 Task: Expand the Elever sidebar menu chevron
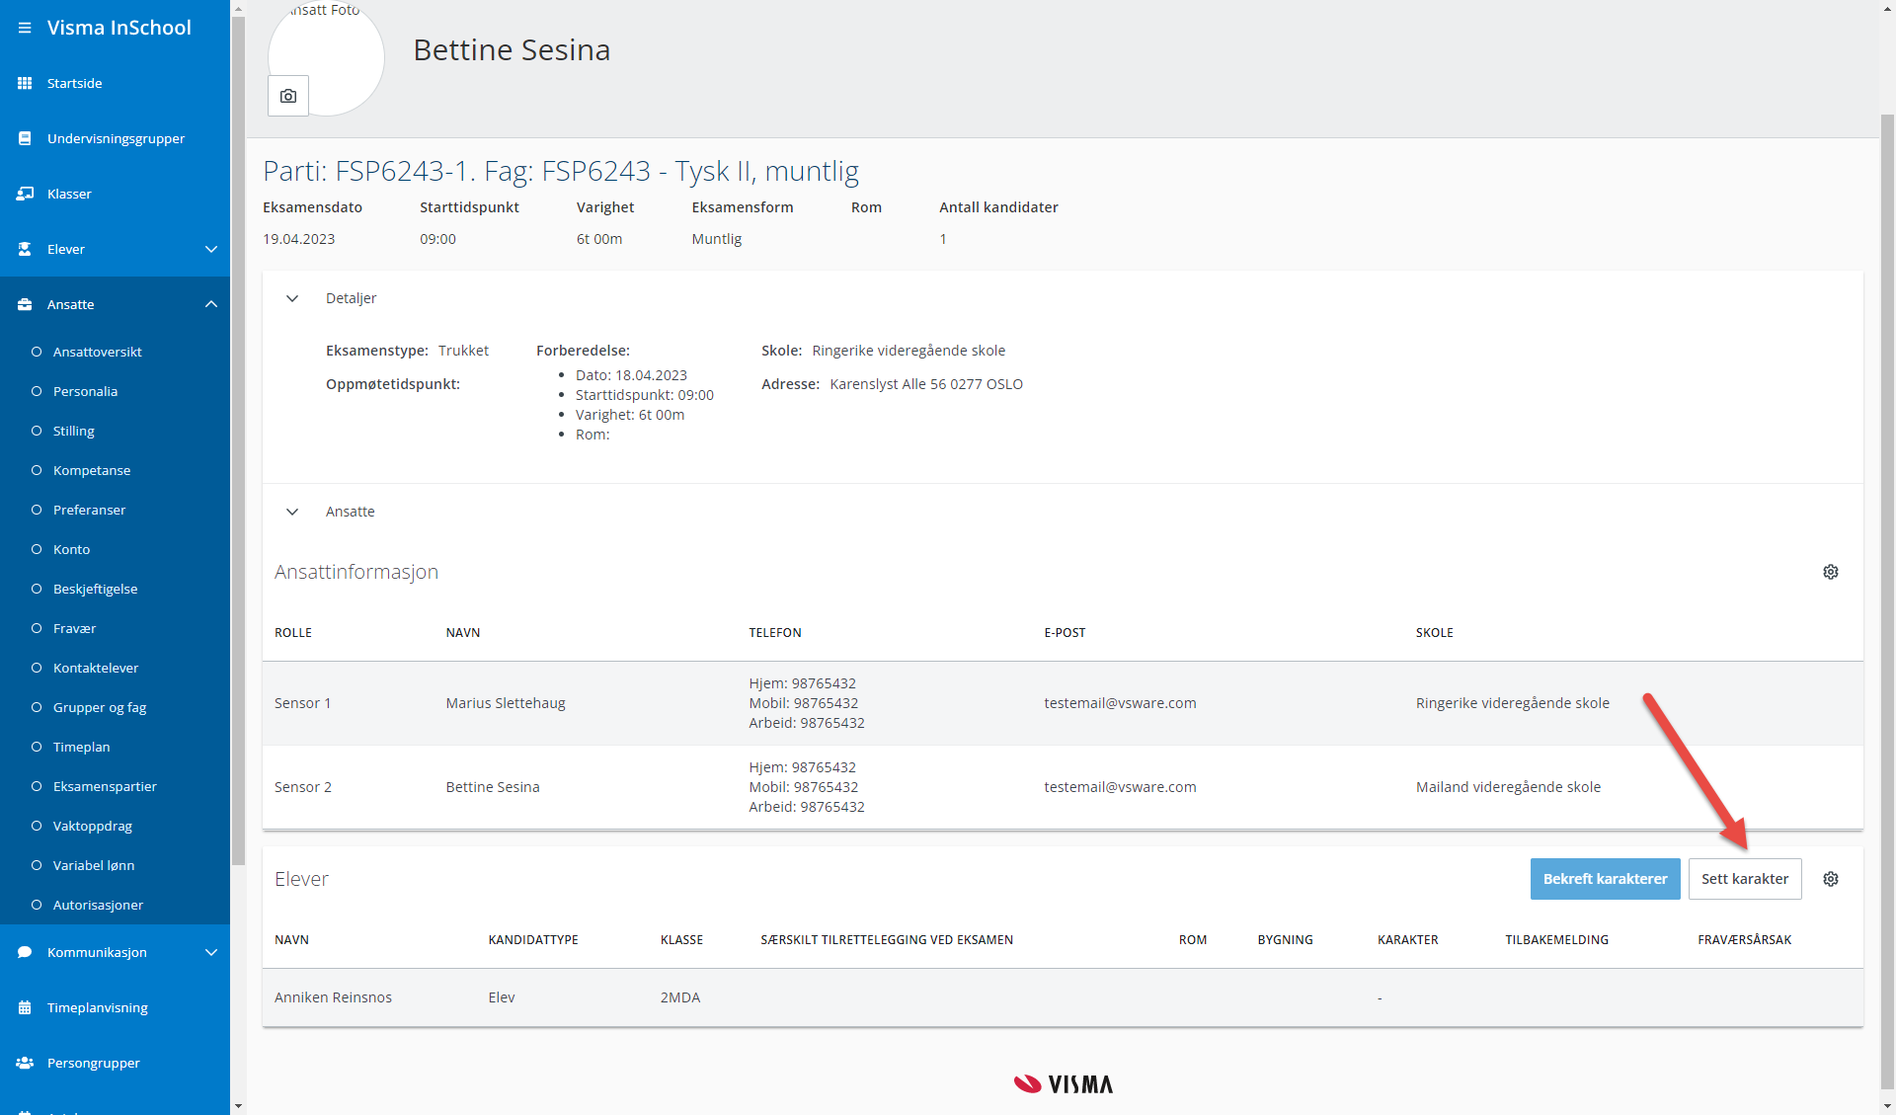pos(210,249)
